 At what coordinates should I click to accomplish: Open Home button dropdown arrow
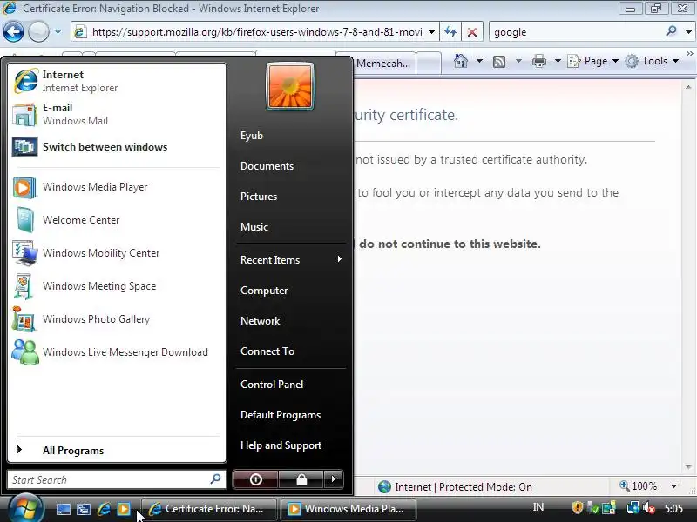tap(480, 61)
